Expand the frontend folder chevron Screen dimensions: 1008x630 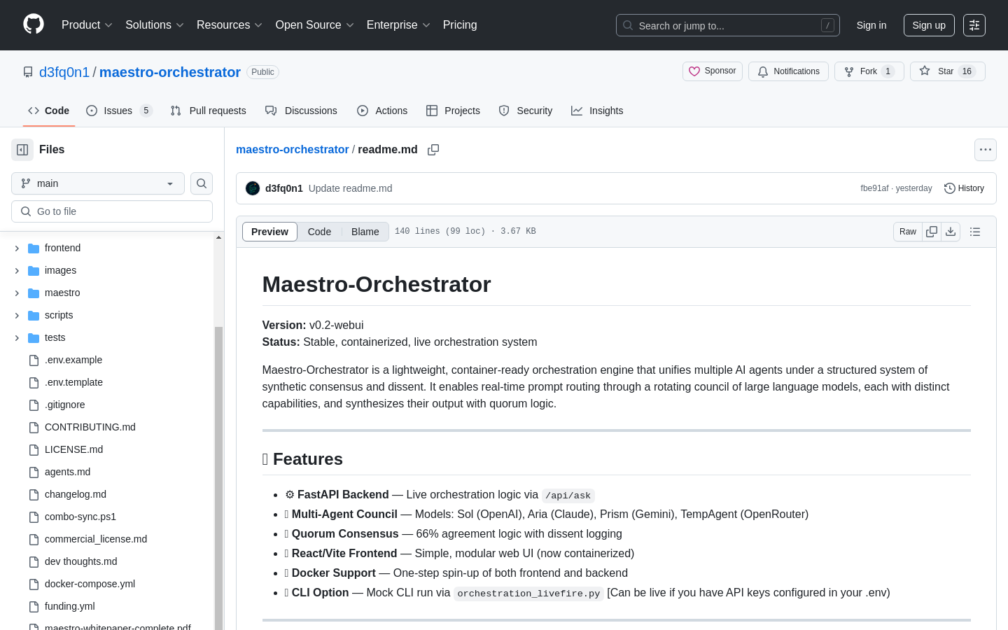point(17,248)
